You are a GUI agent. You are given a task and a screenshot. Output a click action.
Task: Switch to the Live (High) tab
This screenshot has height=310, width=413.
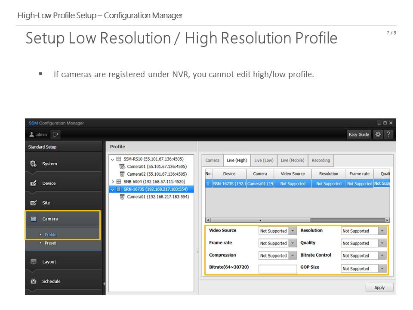[x=237, y=160]
